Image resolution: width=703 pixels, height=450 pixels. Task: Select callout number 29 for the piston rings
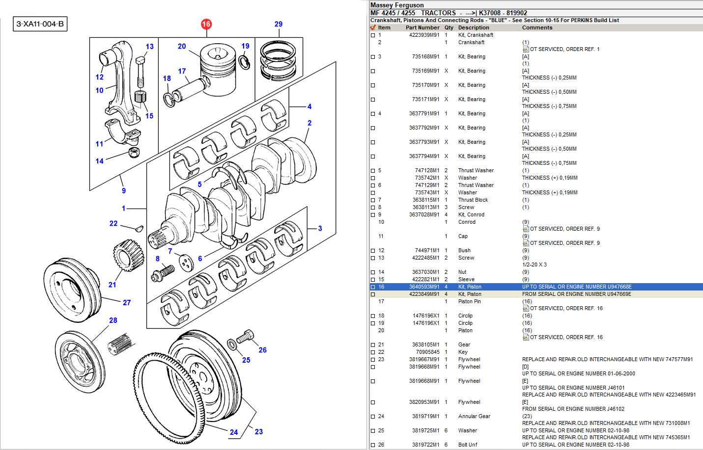coord(279,24)
